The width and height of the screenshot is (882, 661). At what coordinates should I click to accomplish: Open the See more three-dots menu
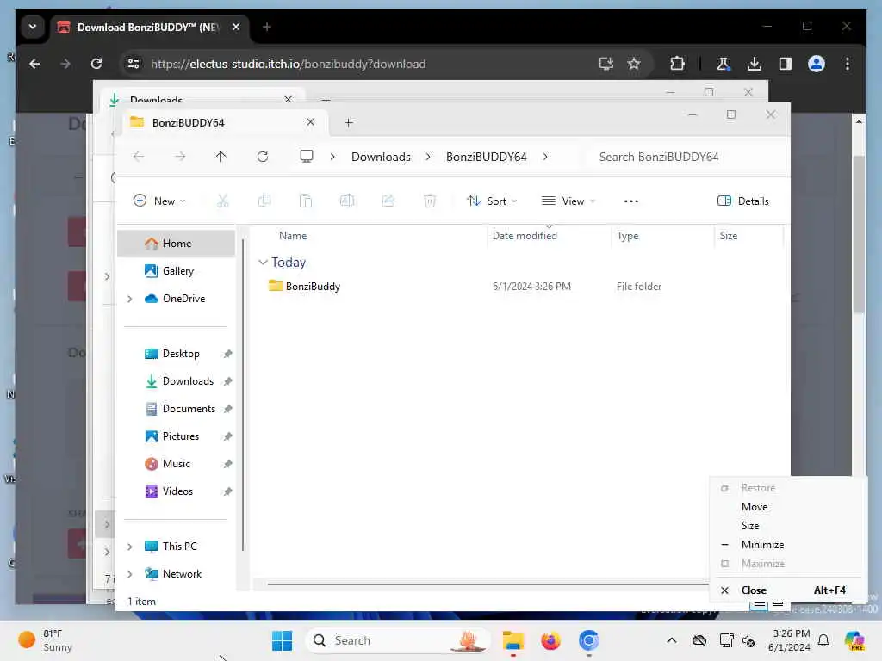(631, 201)
